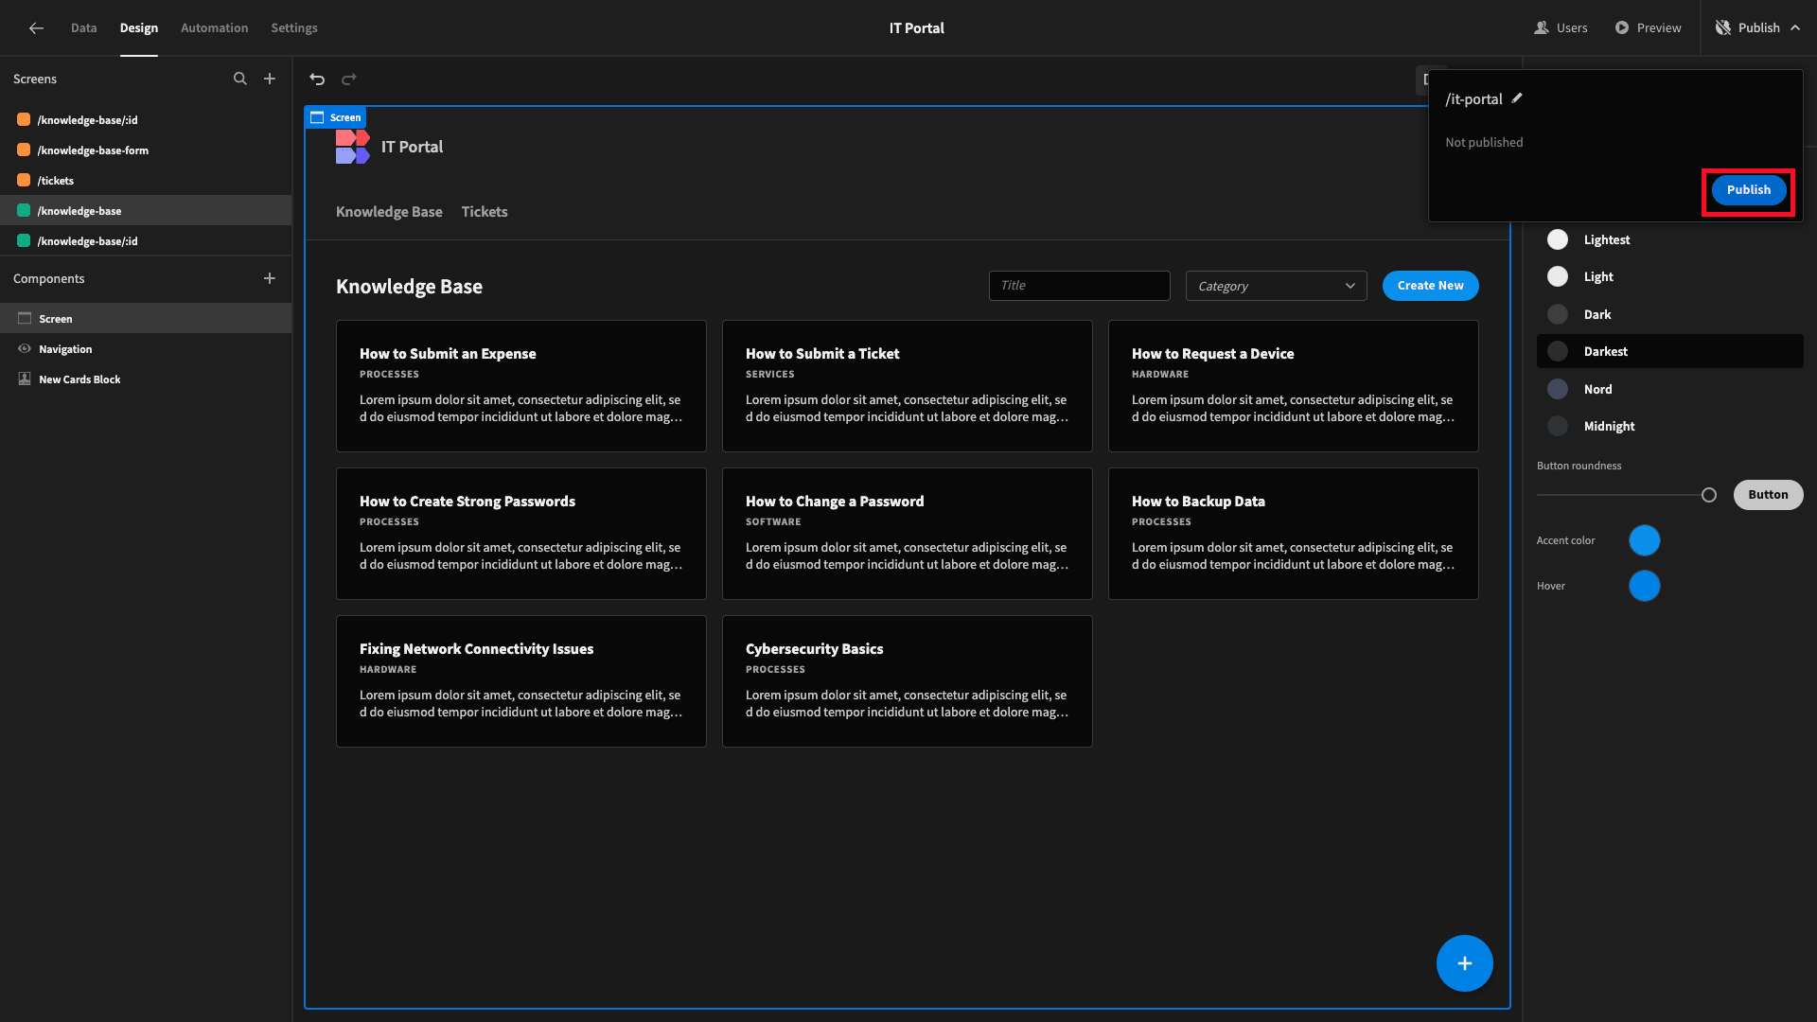Switch to the Data tab
Image resolution: width=1817 pixels, height=1022 pixels.
83,28
